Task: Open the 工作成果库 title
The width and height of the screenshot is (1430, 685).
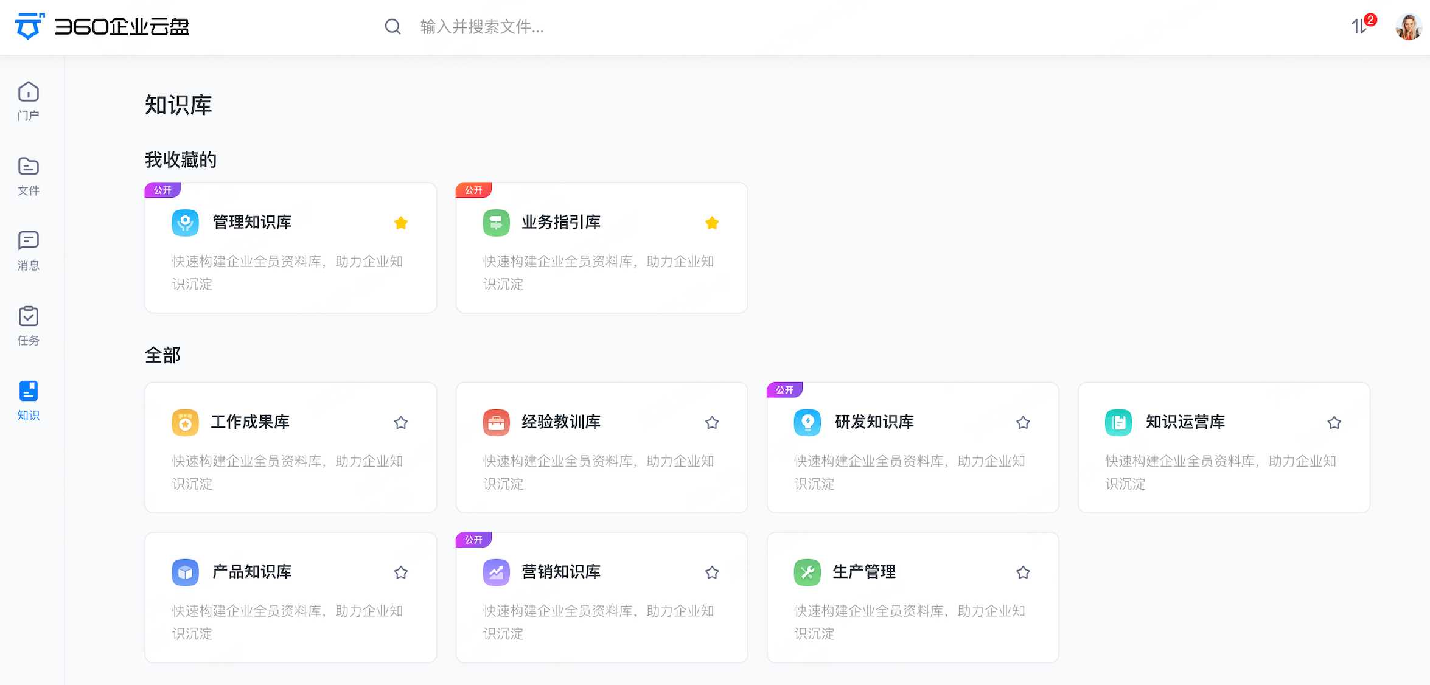Action: coord(250,422)
